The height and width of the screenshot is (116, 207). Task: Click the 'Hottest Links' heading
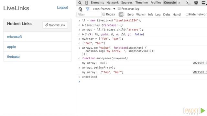tap(19, 24)
